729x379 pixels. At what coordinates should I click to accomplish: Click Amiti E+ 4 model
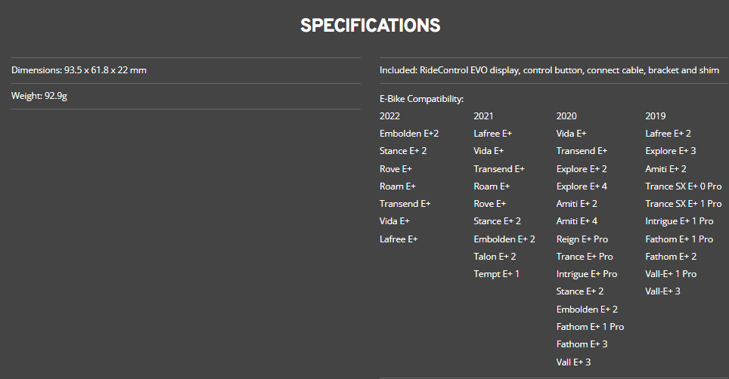pos(576,221)
